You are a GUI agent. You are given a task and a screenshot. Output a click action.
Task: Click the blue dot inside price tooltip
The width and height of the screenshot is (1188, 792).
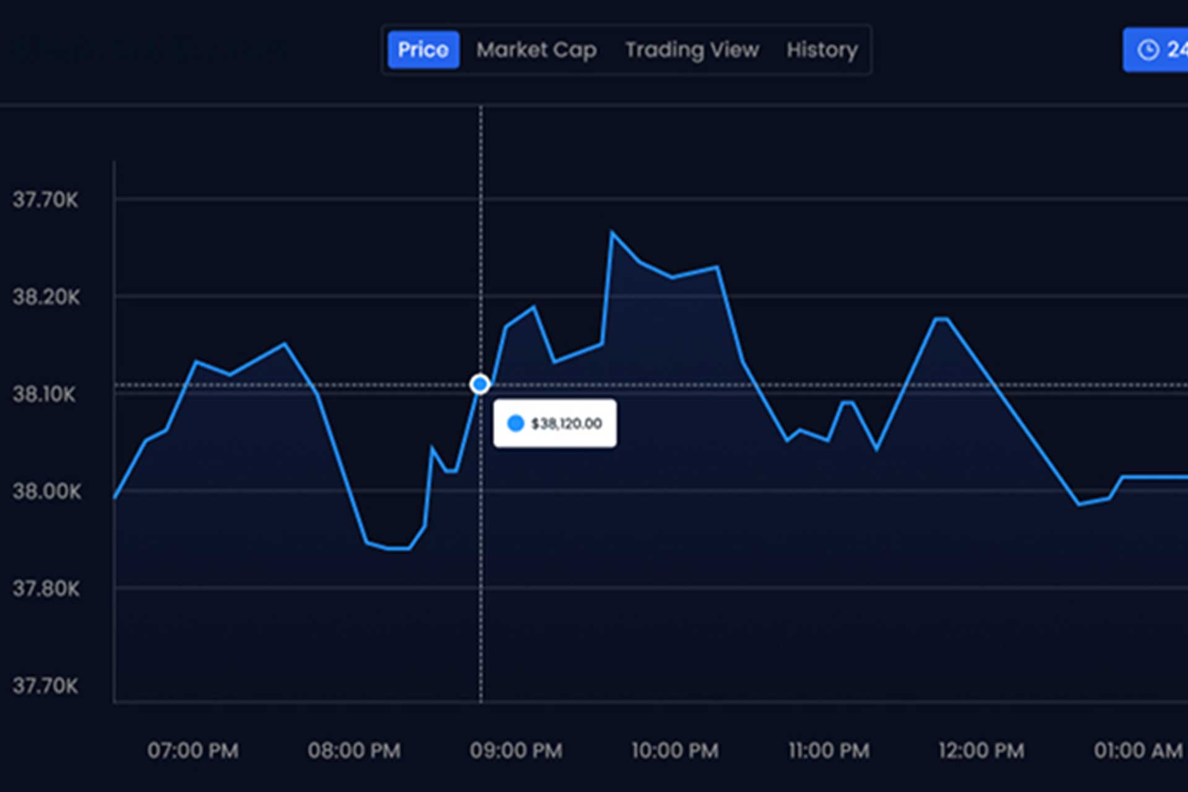pos(515,423)
